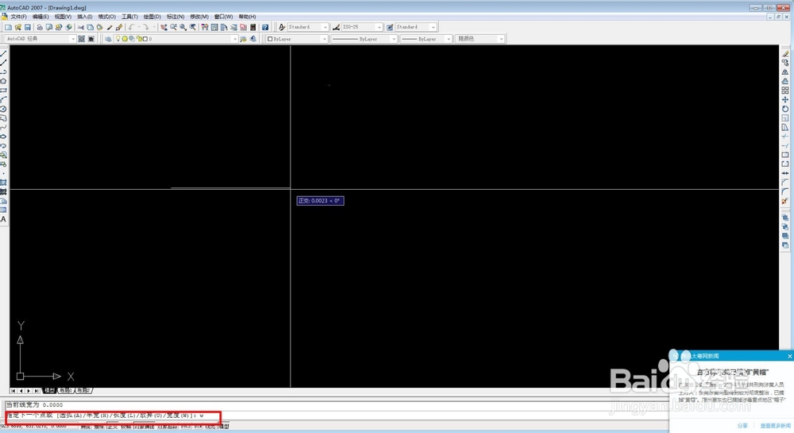The height and width of the screenshot is (433, 794).
Task: Click the Save icon in Standard toolbar
Action: (x=27, y=27)
